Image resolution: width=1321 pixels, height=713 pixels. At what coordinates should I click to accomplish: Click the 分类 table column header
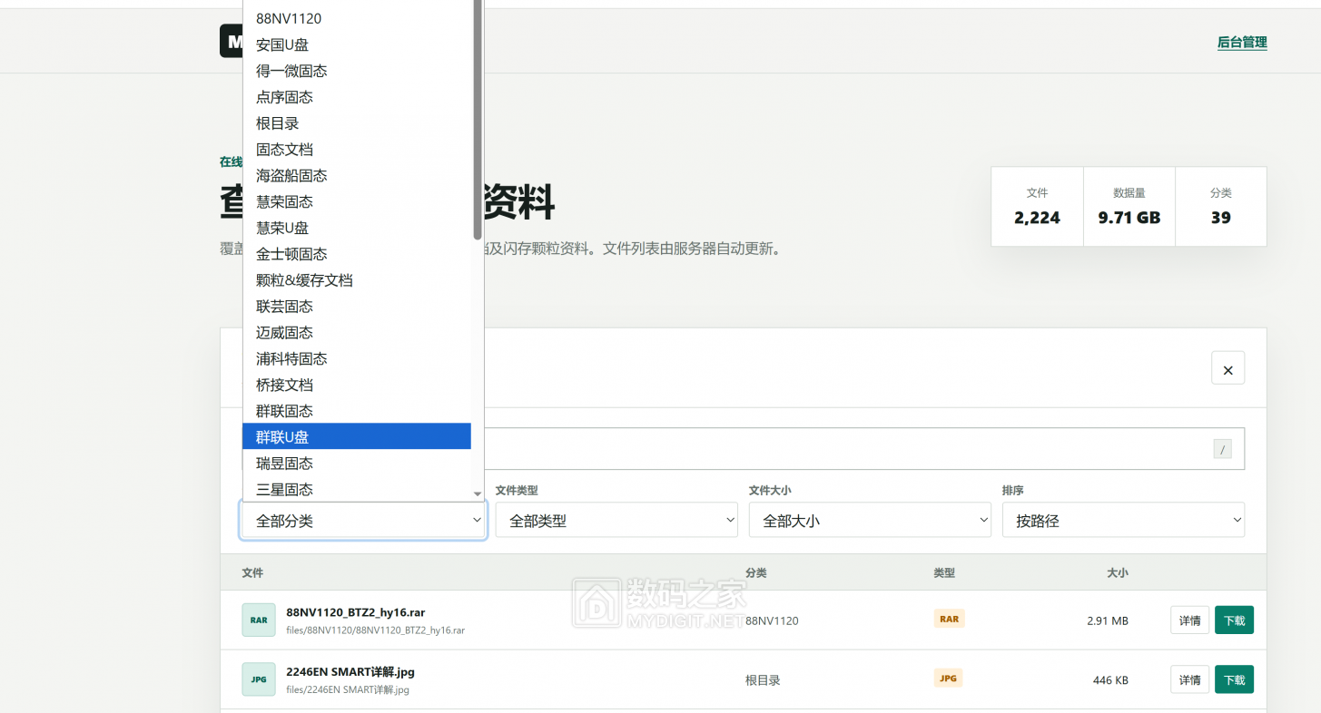756,572
